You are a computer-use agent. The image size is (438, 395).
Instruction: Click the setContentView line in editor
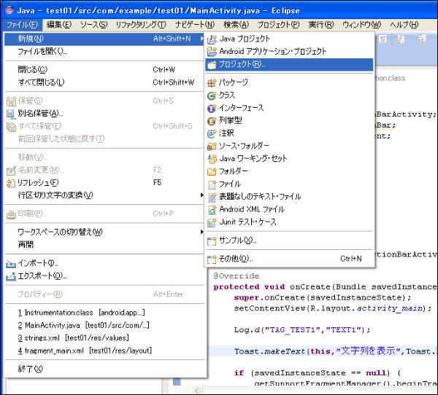(x=333, y=308)
